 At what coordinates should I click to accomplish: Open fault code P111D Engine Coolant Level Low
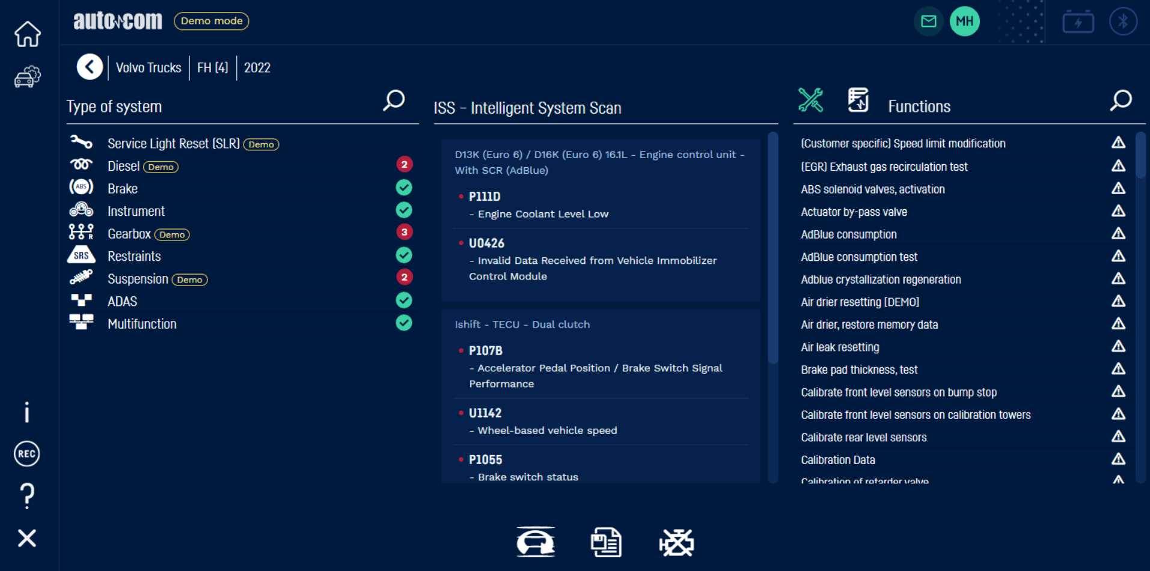click(x=538, y=205)
